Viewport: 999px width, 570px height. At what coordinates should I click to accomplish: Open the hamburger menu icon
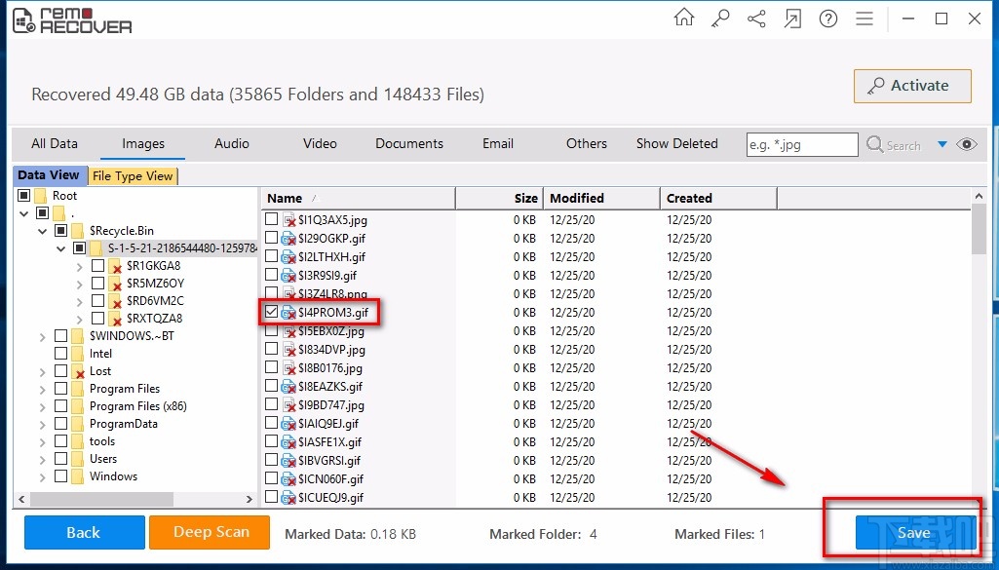tap(865, 18)
